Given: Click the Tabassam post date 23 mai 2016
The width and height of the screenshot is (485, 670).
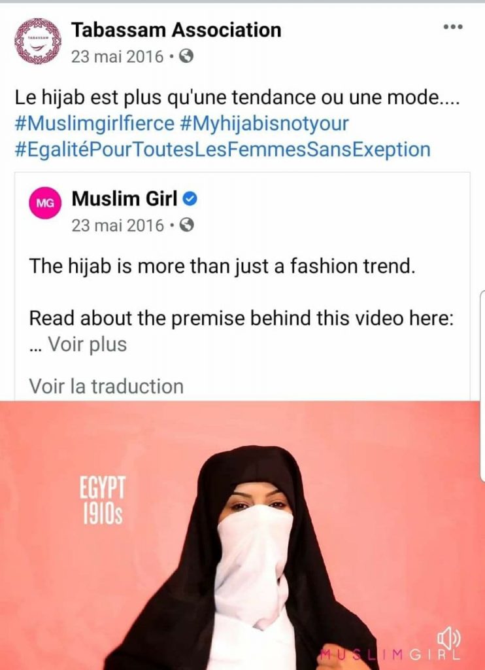Looking at the screenshot, I should pos(118,56).
